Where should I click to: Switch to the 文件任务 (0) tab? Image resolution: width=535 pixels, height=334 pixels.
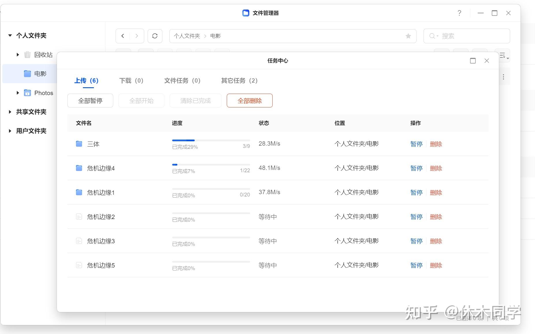(182, 81)
